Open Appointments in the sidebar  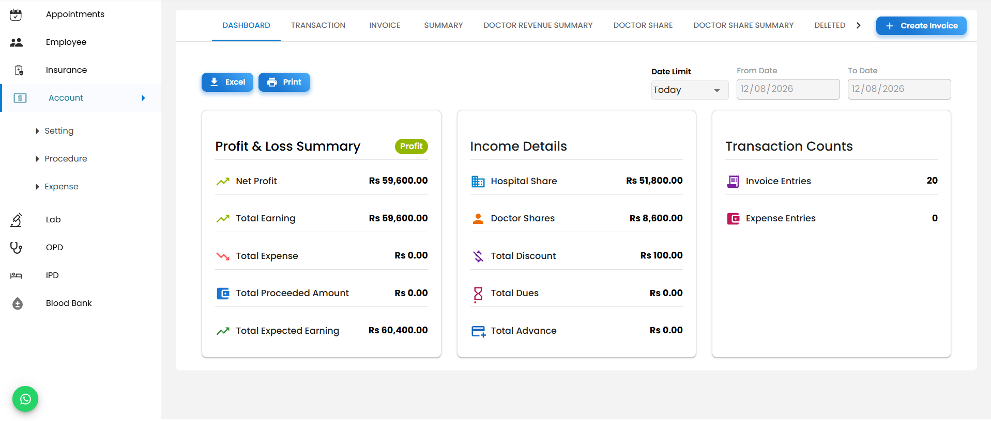75,14
